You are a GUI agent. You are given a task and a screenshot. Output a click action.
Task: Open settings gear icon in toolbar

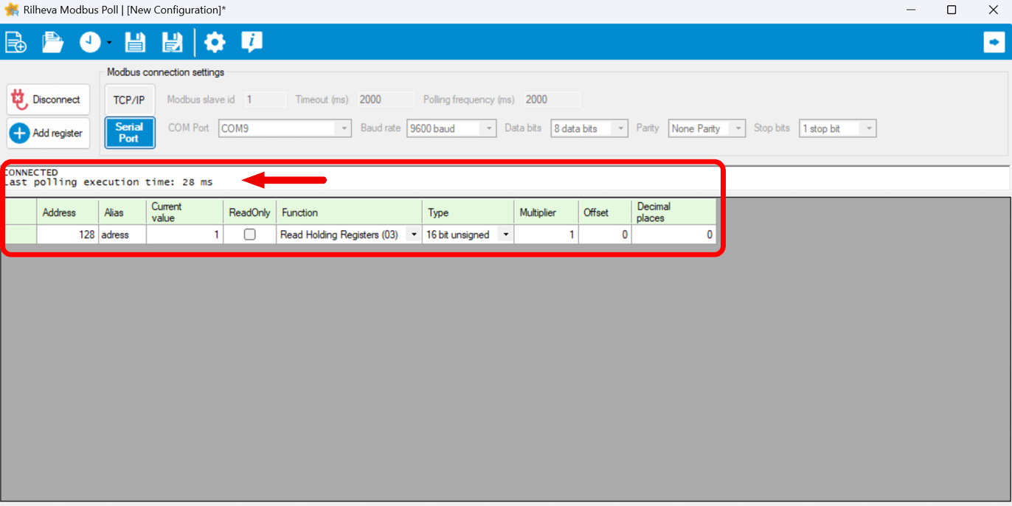(215, 42)
